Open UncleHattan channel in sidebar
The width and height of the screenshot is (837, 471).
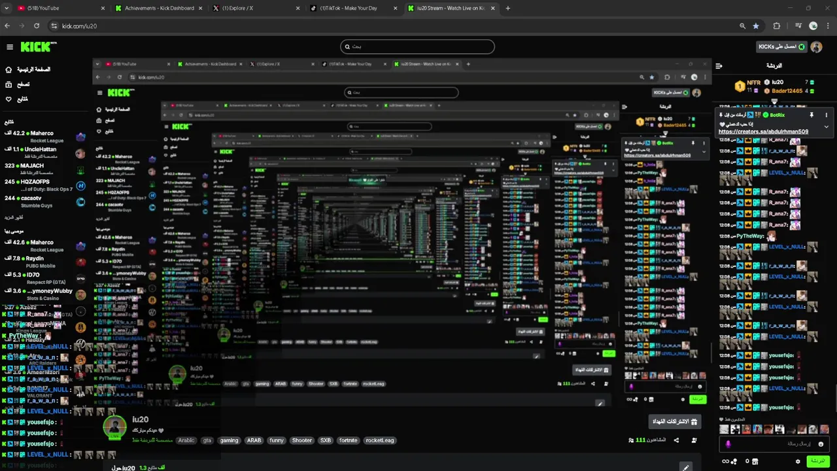pyautogui.click(x=43, y=153)
